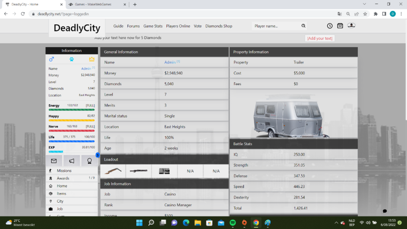Click the blue paw icon in Information
Image resolution: width=407 pixels, height=229 pixels.
click(72, 59)
